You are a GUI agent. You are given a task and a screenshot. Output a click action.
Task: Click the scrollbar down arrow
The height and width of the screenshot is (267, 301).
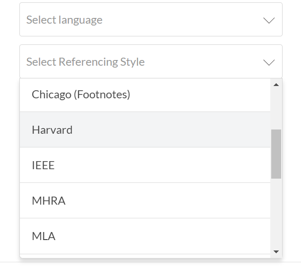tap(276, 252)
